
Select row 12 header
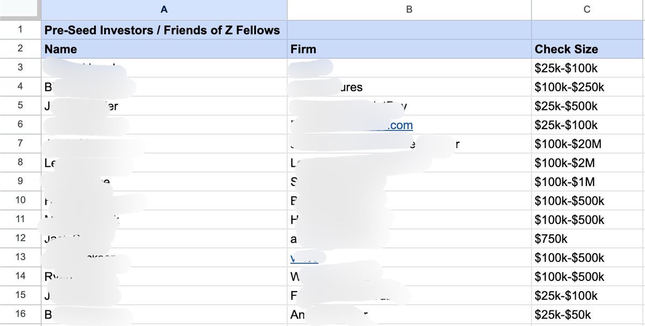point(20,239)
